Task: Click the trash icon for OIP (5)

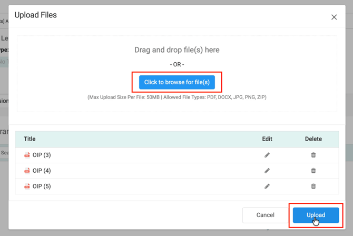Action: [x=313, y=186]
